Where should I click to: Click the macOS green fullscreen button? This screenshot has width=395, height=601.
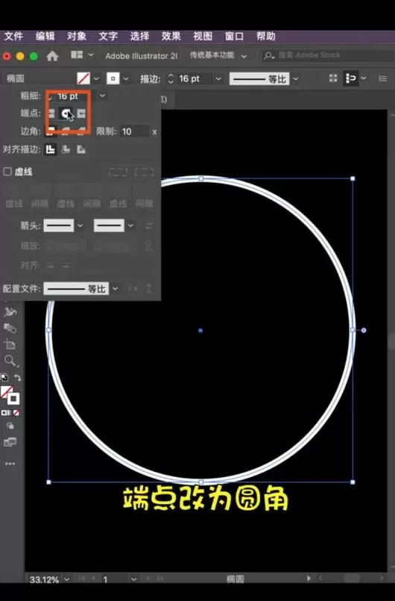point(34,56)
